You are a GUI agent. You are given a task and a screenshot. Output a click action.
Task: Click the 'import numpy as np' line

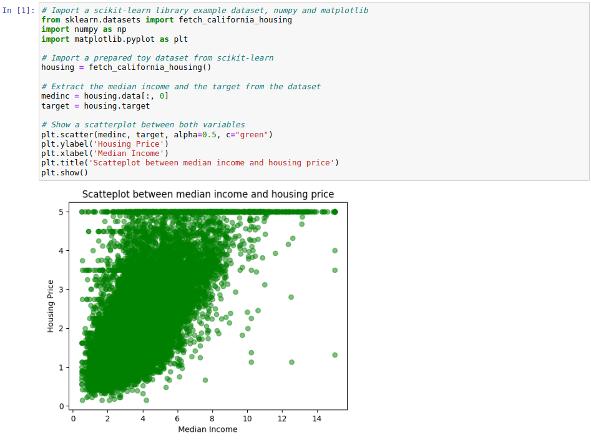pyautogui.click(x=84, y=29)
